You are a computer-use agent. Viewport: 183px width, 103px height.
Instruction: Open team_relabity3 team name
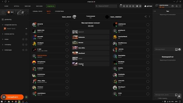(116, 17)
